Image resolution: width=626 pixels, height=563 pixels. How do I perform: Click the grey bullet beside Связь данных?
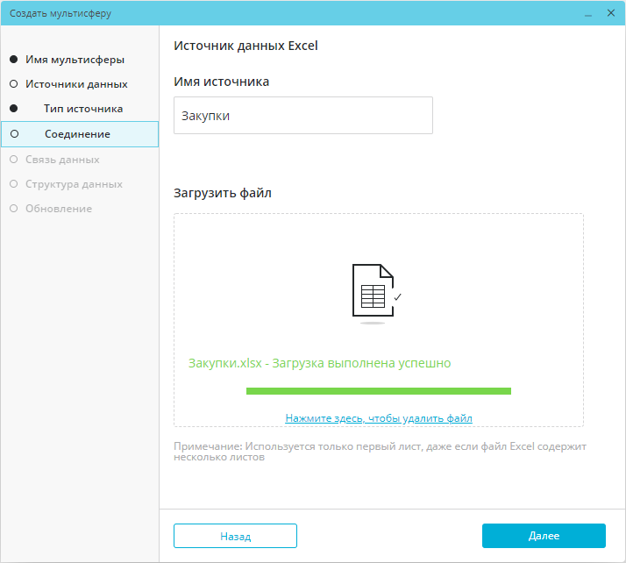[13, 160]
